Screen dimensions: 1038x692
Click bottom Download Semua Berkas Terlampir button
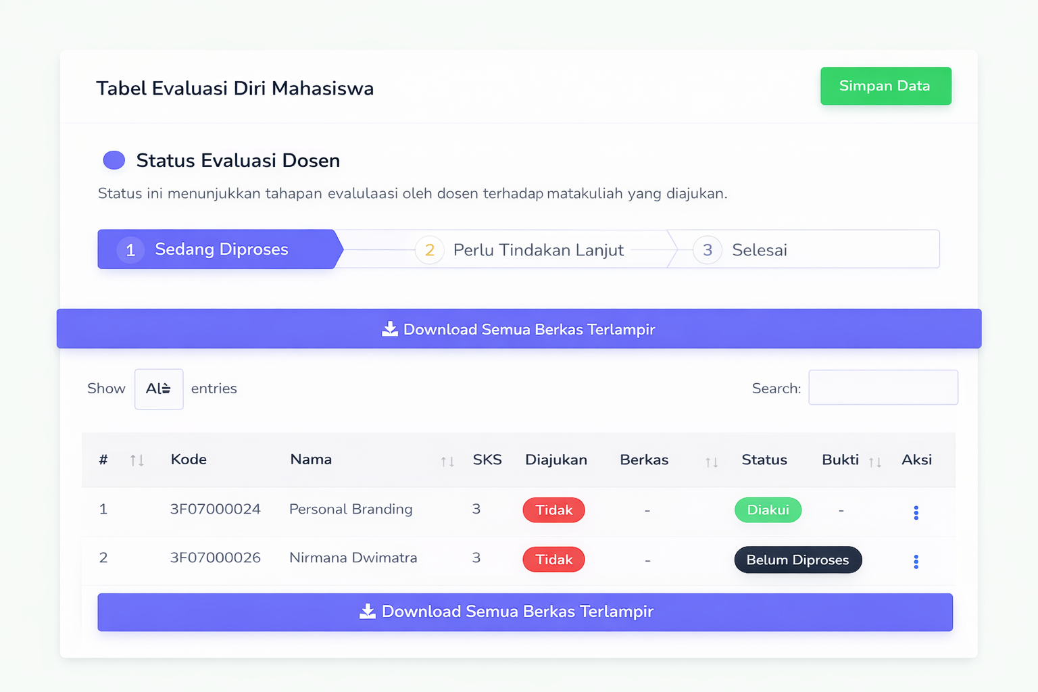pyautogui.click(x=525, y=612)
